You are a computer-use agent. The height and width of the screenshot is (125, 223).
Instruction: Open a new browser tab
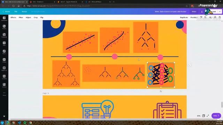[x=114, y=2]
